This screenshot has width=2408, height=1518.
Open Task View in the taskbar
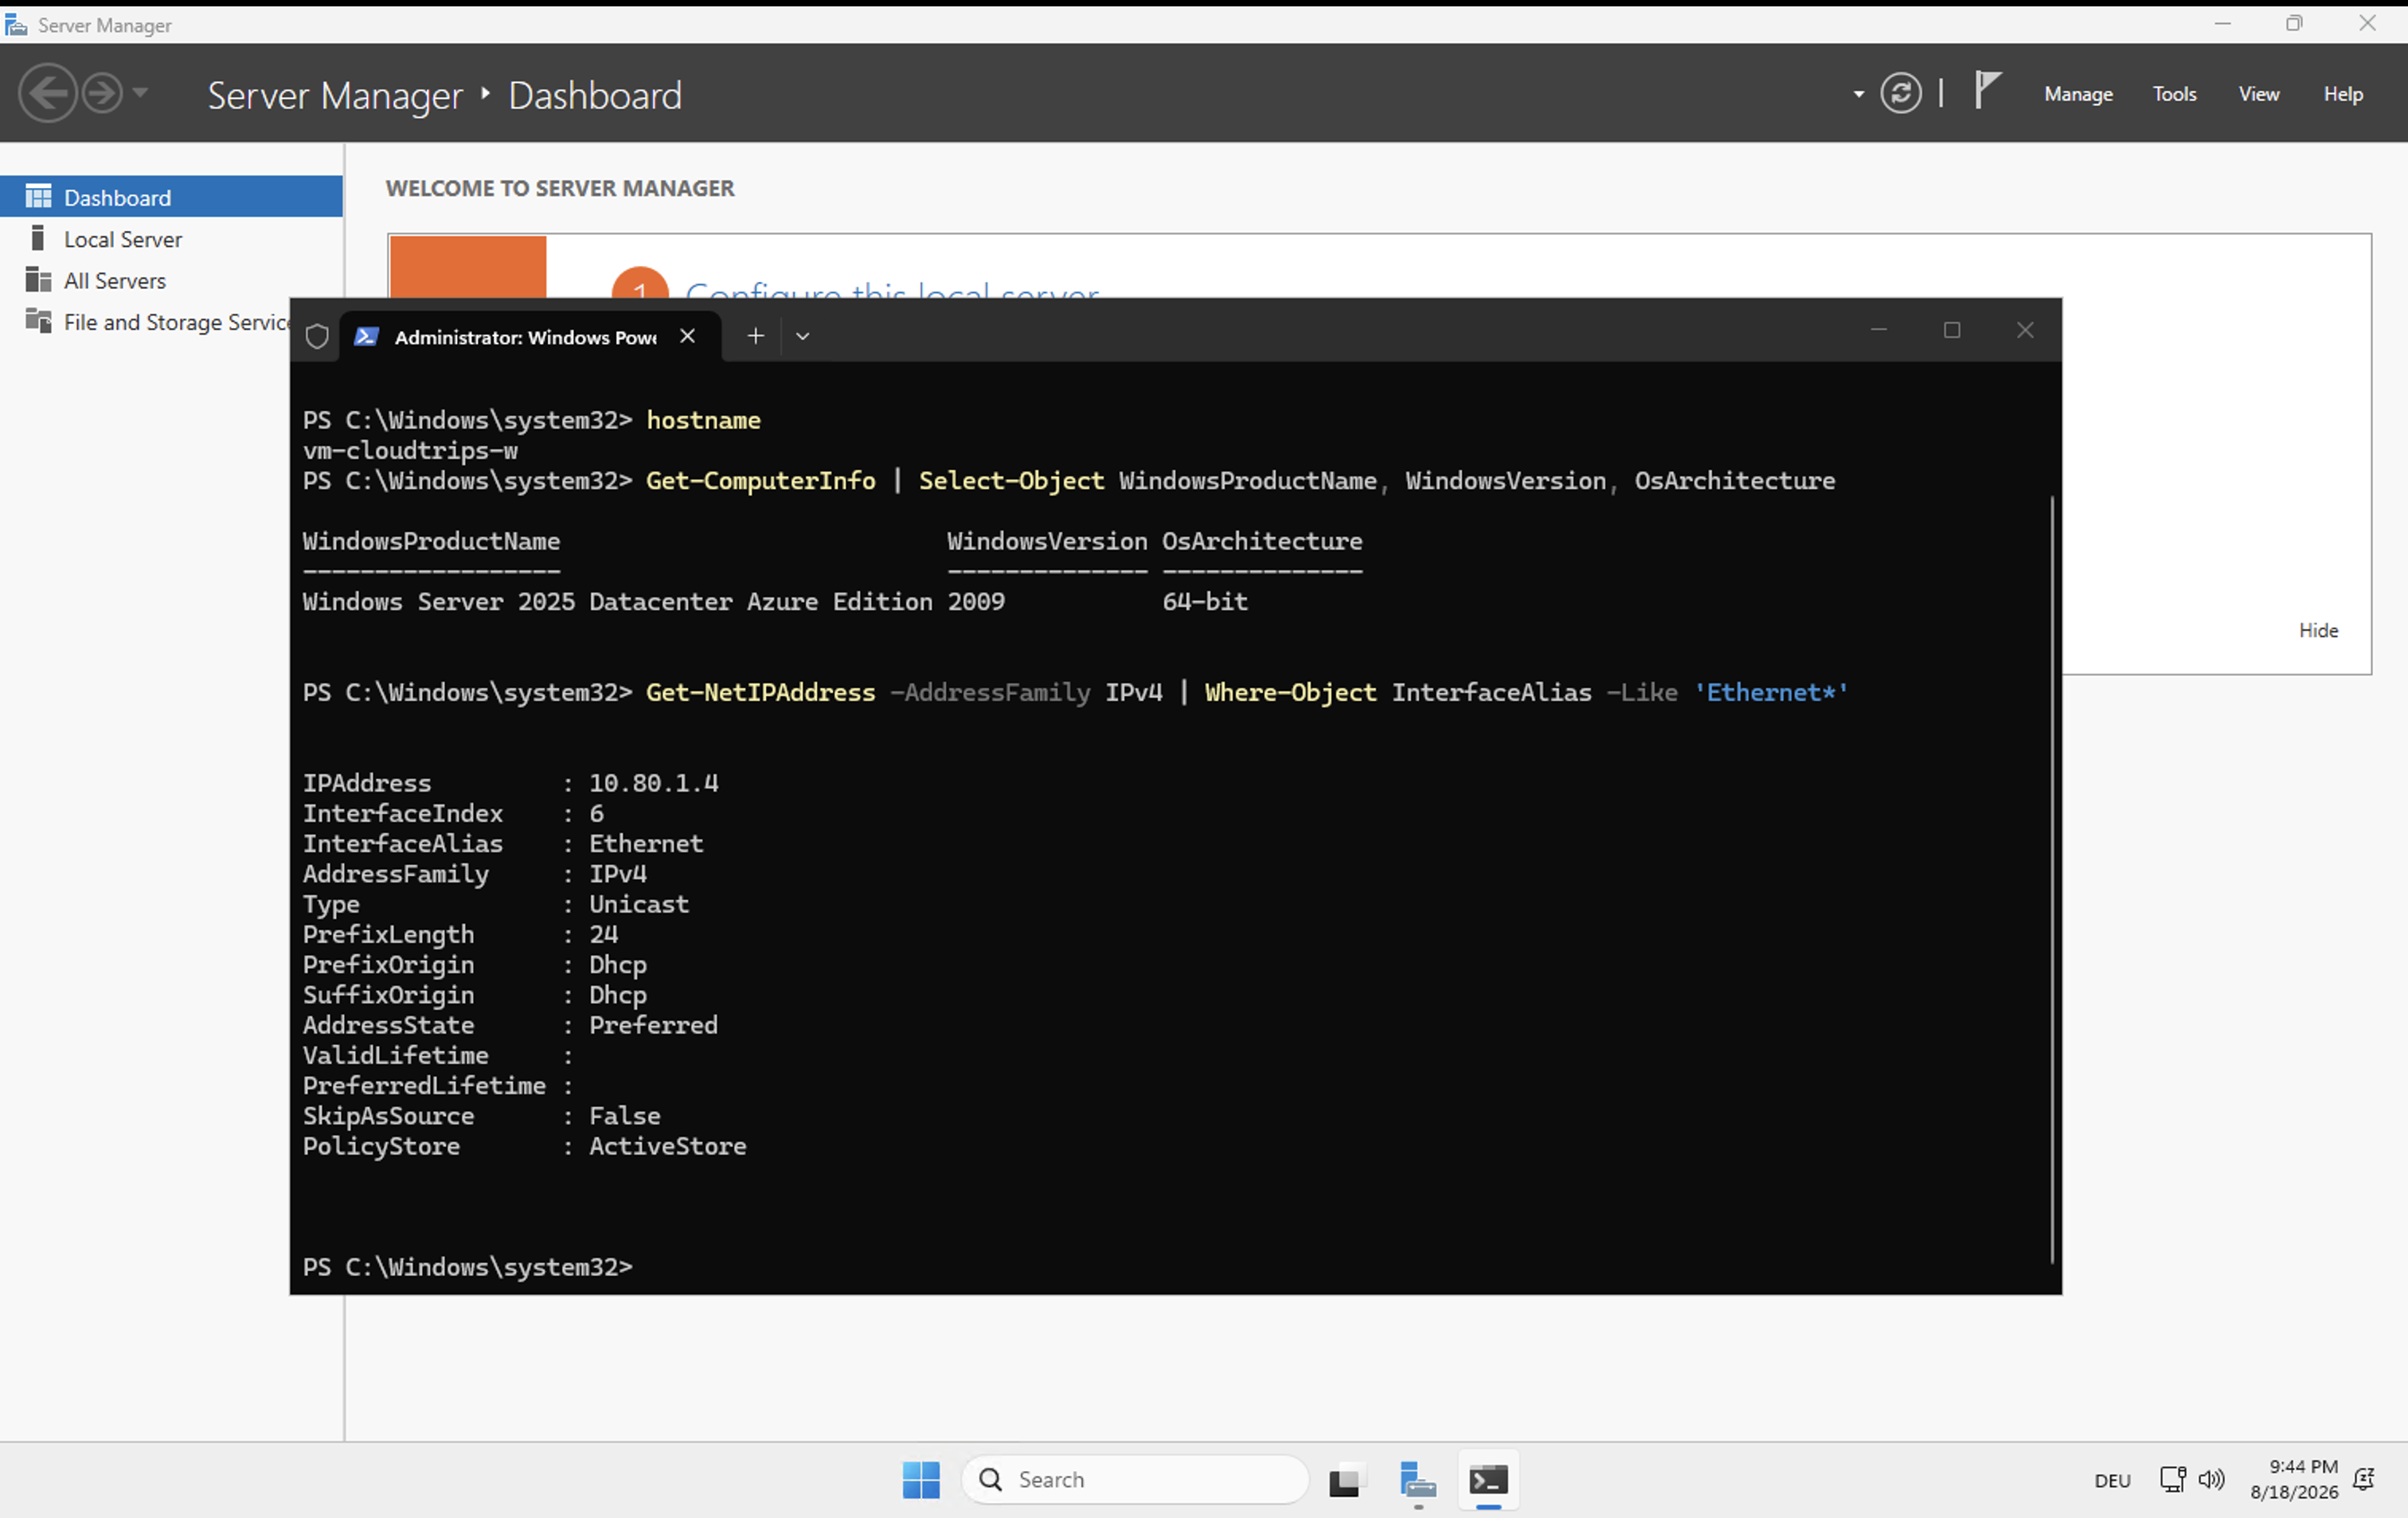(x=1346, y=1480)
